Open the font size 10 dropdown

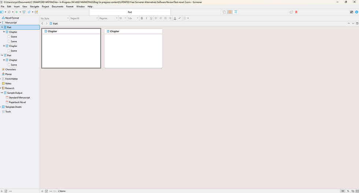coord(122,18)
